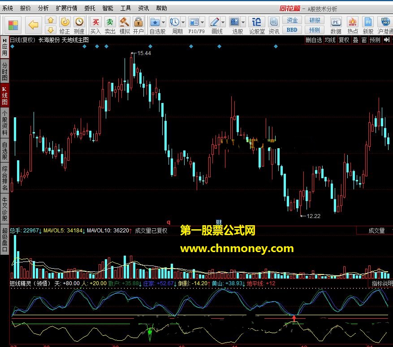Select the K线图 sidebar tab

click(x=4, y=96)
